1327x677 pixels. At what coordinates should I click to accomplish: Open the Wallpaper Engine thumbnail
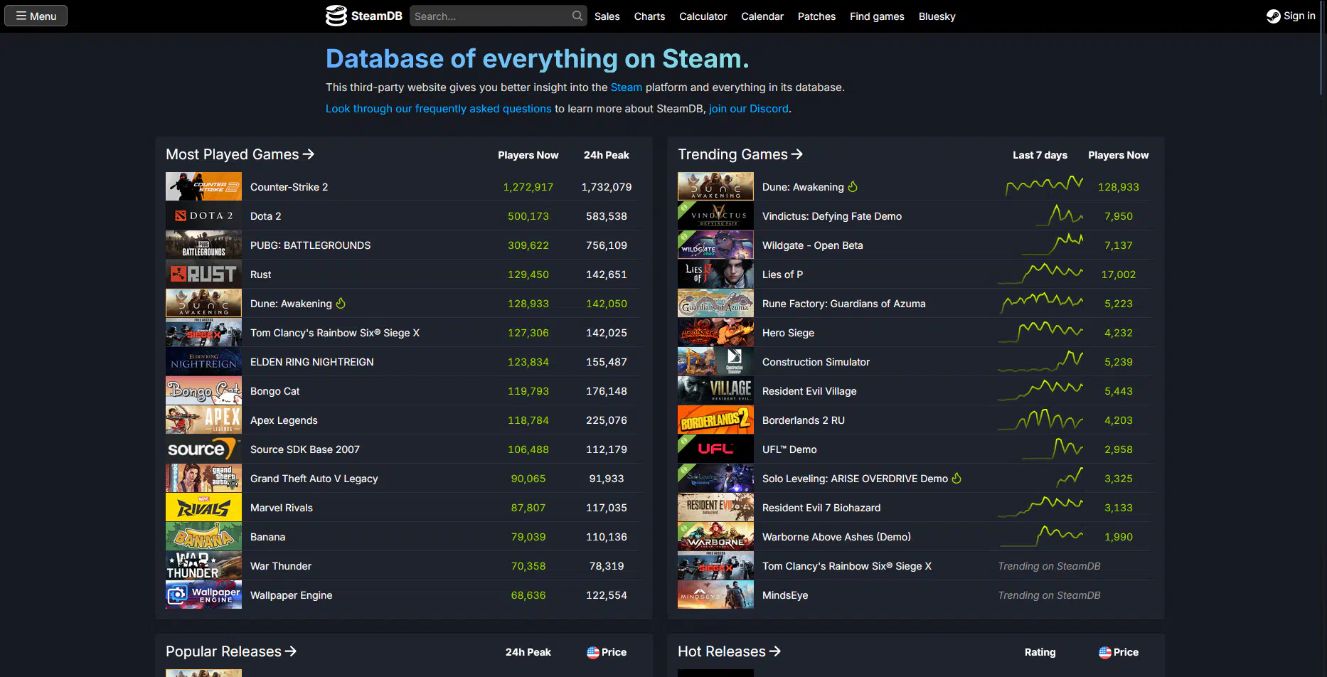pos(203,595)
